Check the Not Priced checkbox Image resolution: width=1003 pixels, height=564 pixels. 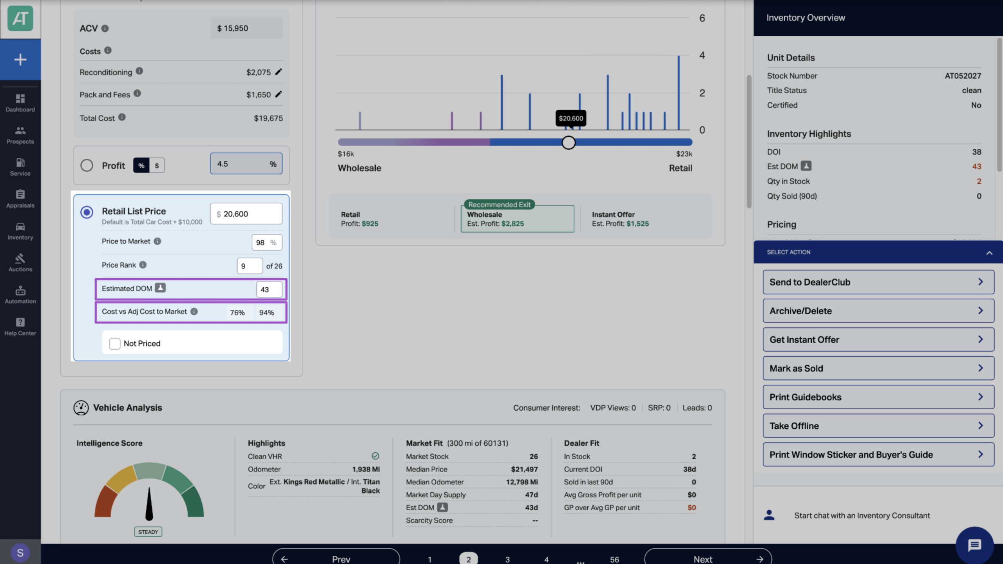pos(114,343)
